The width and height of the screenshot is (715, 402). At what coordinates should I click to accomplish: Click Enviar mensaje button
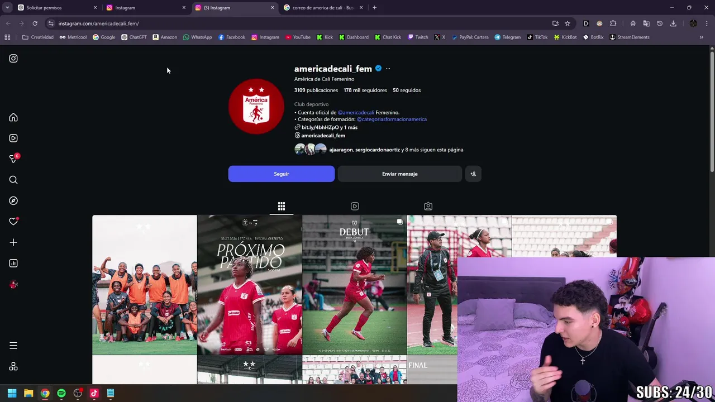tap(400, 174)
